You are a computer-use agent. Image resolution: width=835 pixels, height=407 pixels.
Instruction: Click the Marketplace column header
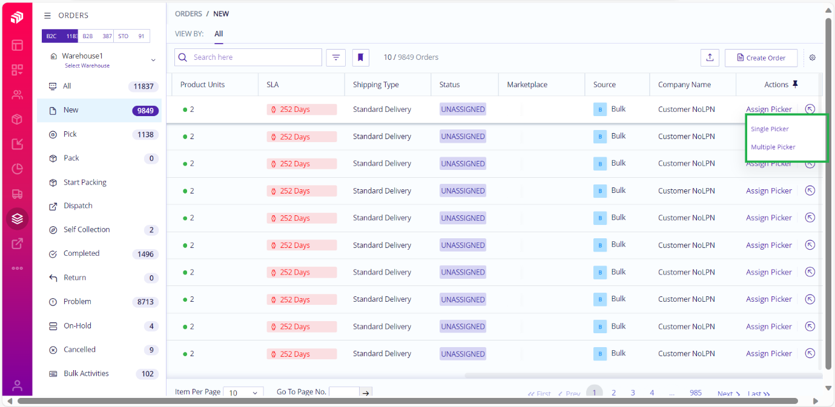[541, 85]
